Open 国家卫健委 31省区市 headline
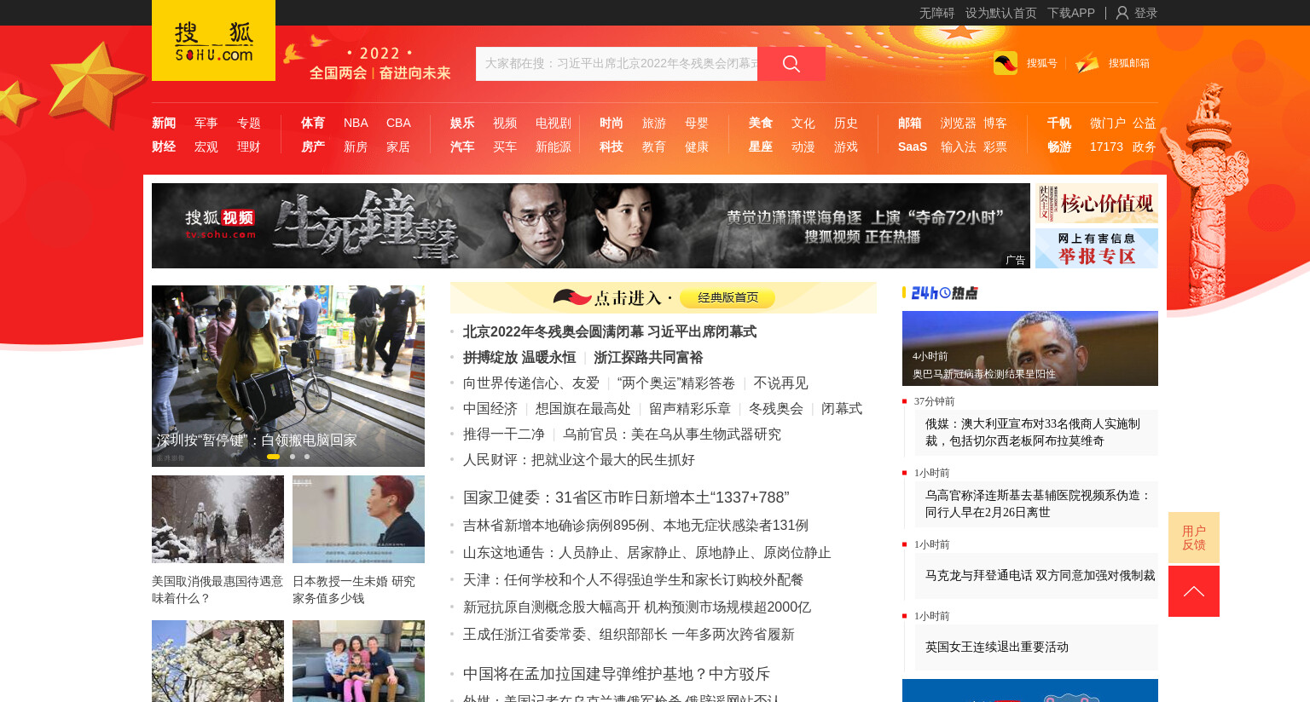 pyautogui.click(x=626, y=497)
